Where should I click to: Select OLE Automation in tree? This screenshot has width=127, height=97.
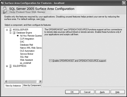tap(27, 51)
